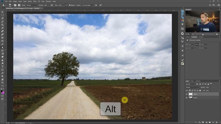Viewport: 221px width, 124px height.
Task: Delete layer with trash icon
Action: tap(217, 122)
